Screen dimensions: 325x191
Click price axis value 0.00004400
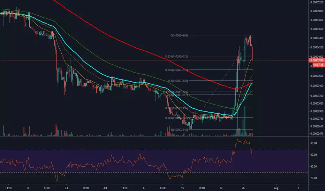point(317,38)
